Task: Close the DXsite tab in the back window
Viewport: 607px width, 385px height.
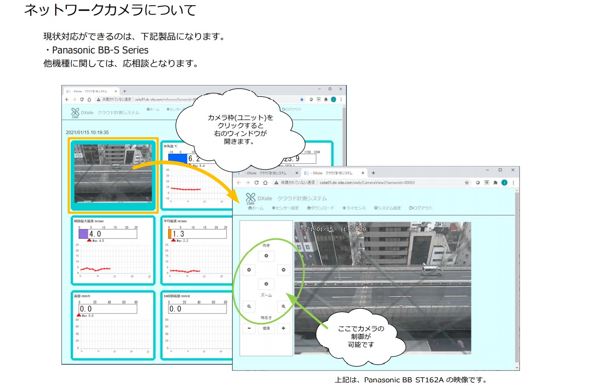Action: (x=116, y=91)
